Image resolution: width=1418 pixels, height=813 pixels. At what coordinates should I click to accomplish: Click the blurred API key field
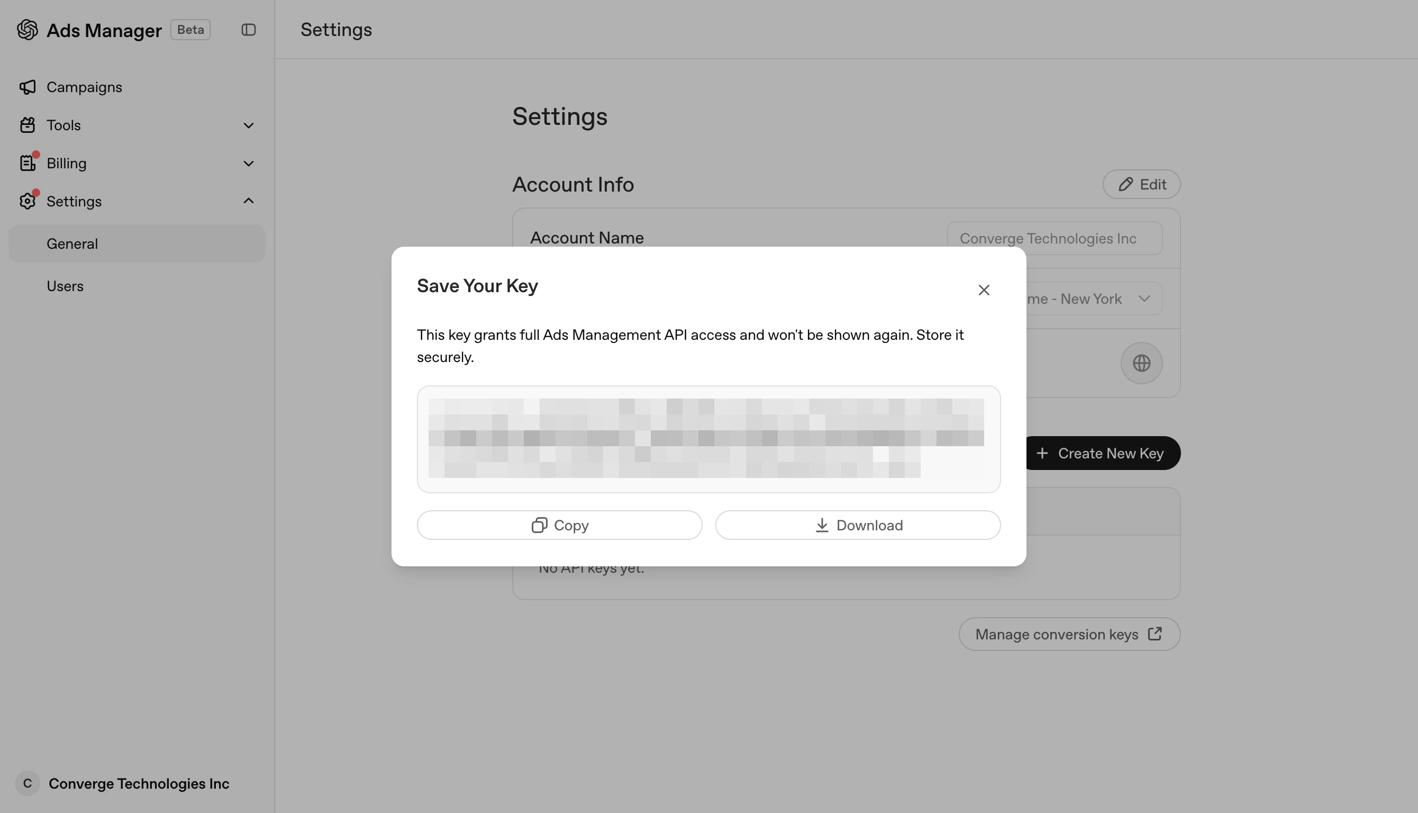click(708, 439)
